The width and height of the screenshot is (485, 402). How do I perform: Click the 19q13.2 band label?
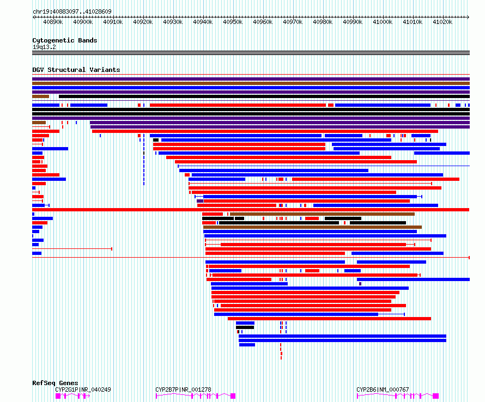coord(44,47)
